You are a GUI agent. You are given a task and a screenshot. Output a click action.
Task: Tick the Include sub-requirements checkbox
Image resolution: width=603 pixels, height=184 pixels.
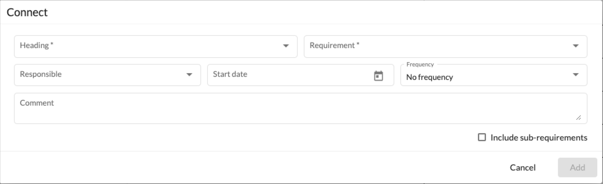482,137
